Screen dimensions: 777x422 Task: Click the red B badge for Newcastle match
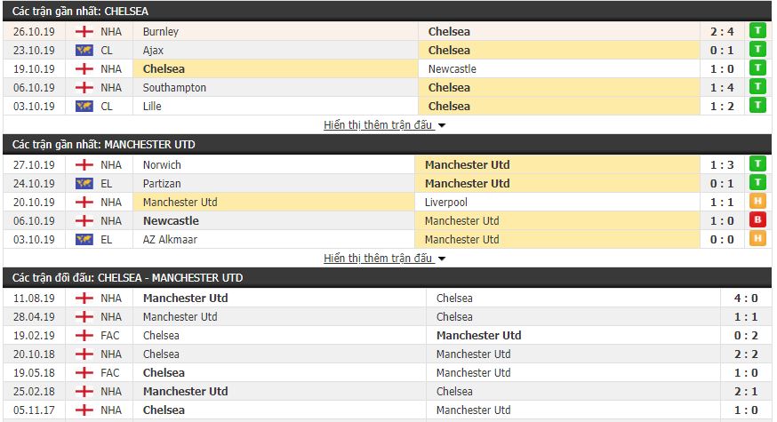pos(757,220)
